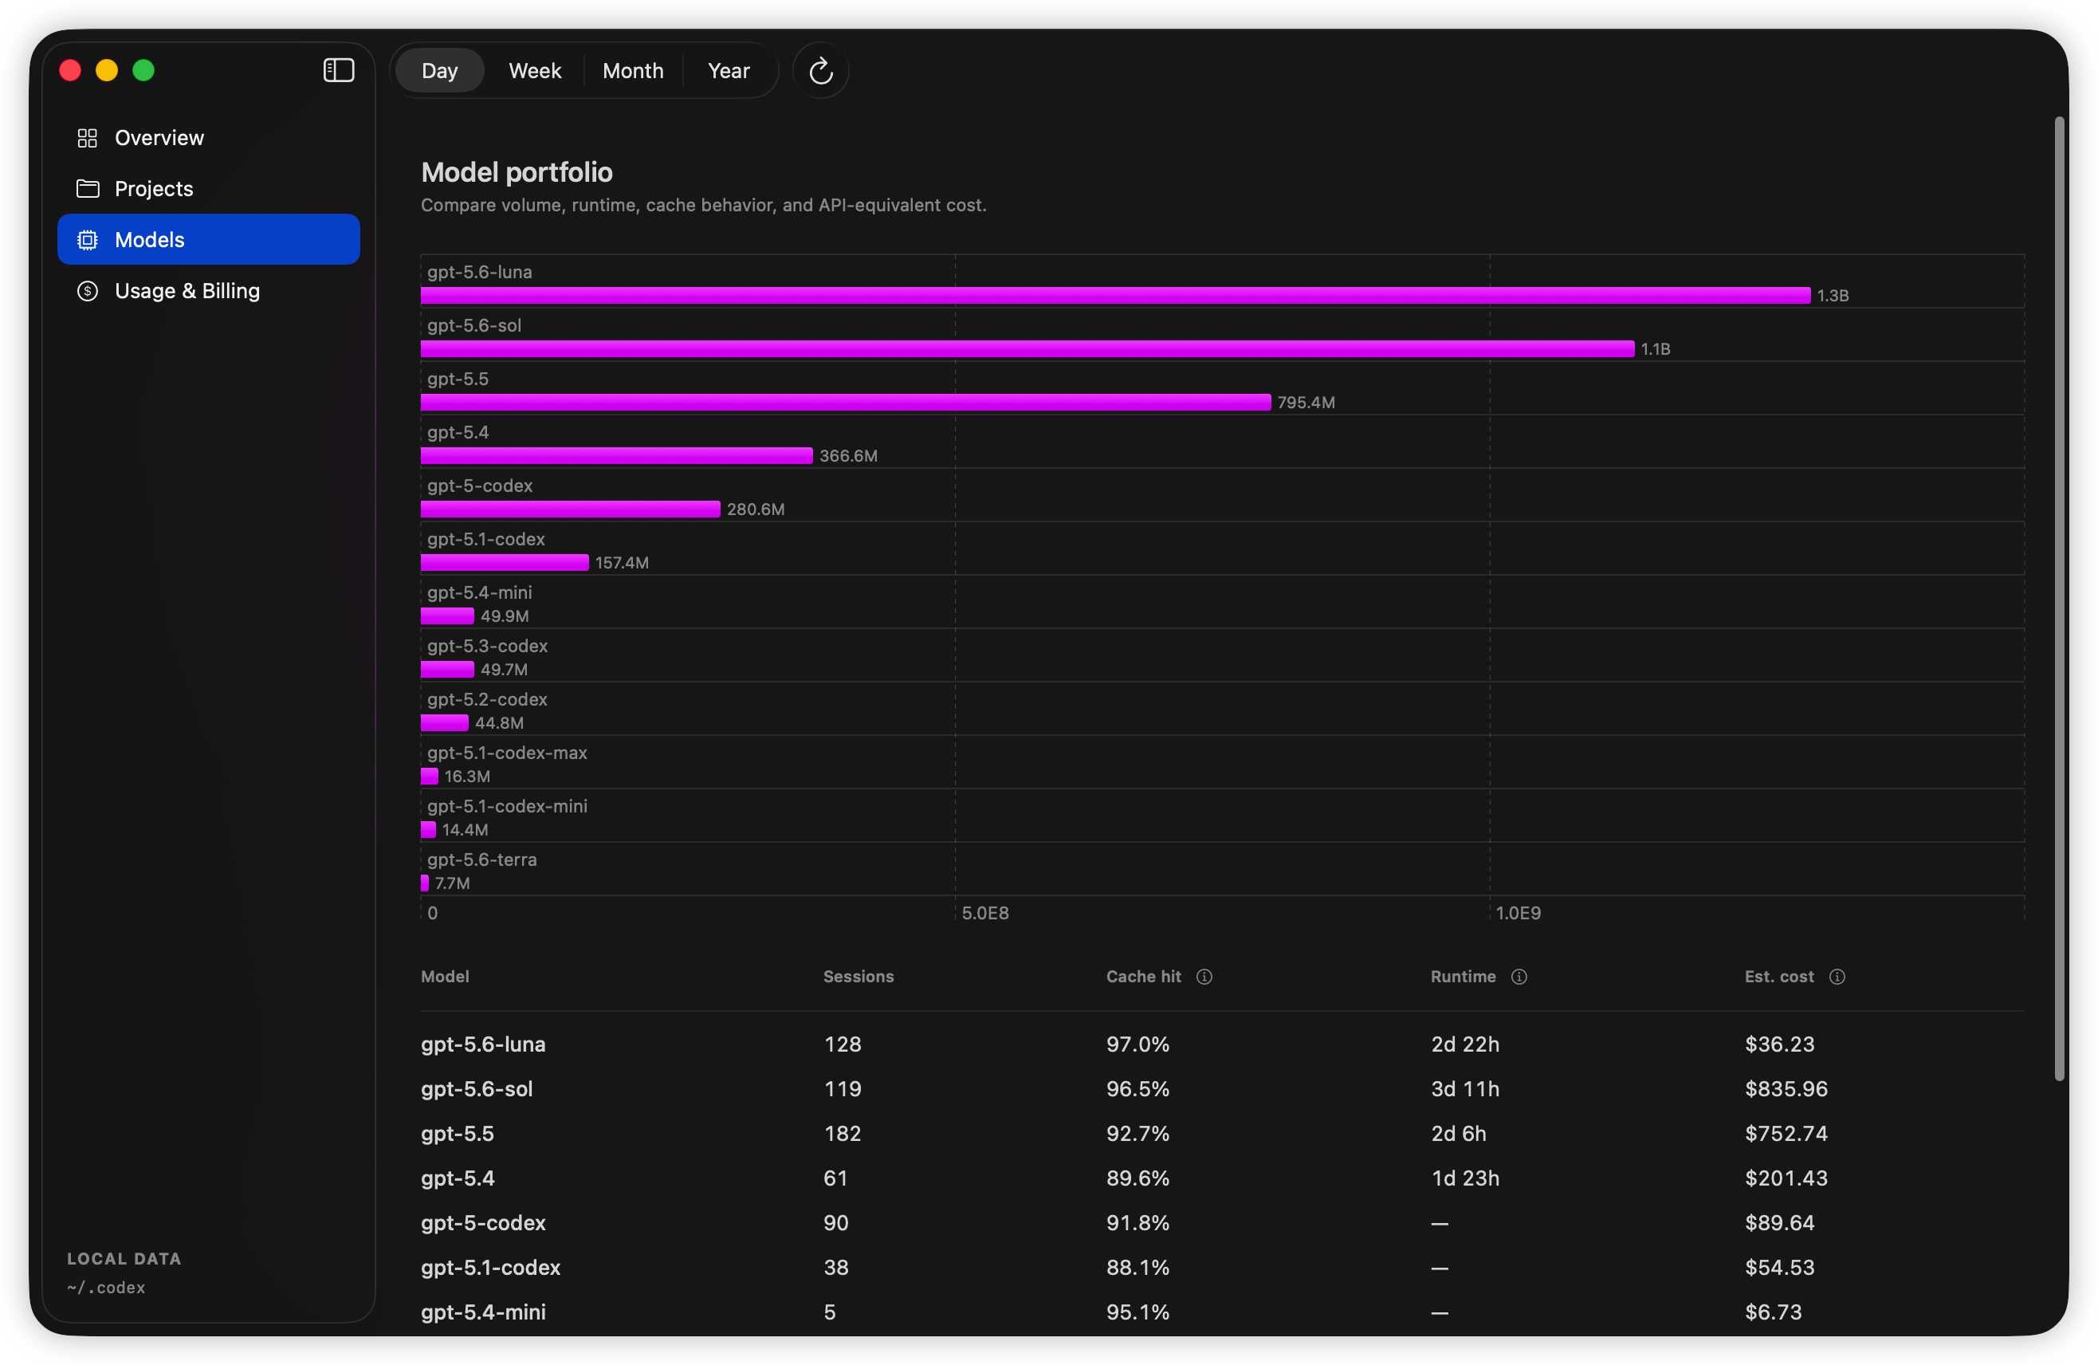Click the Overview grid icon
Screen dimensions: 2098x1365
click(87, 139)
